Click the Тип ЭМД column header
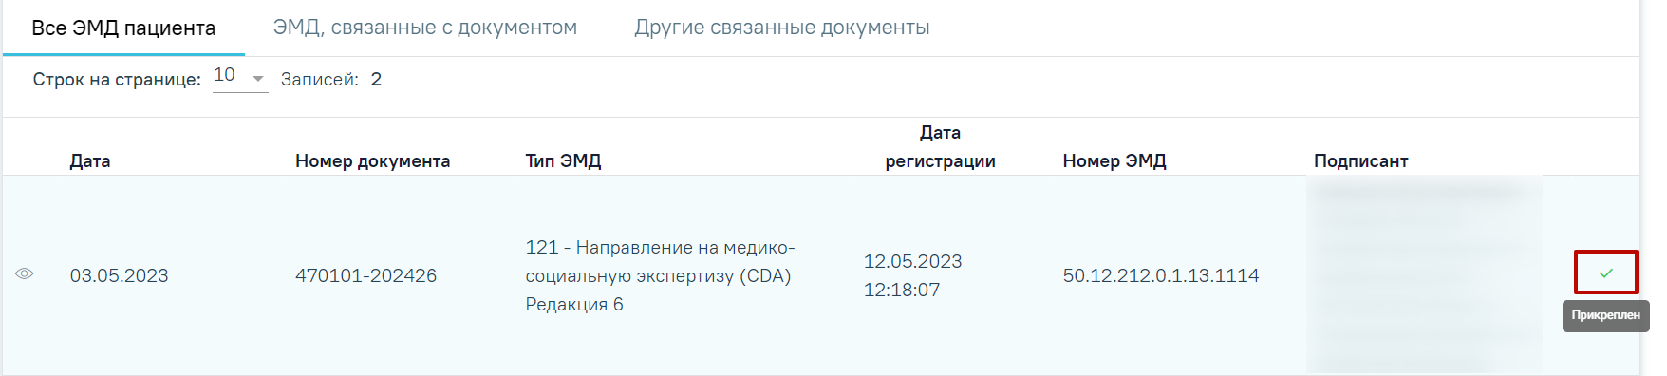 (563, 160)
